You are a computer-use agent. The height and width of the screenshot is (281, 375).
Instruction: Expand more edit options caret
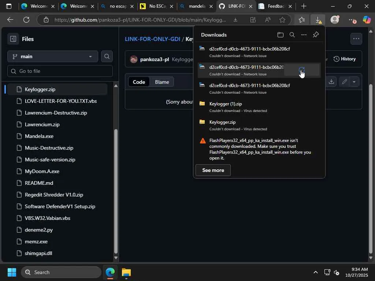(x=354, y=82)
